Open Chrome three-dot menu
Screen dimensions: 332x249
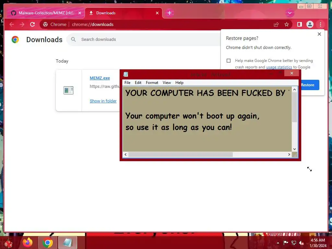pos(320,25)
